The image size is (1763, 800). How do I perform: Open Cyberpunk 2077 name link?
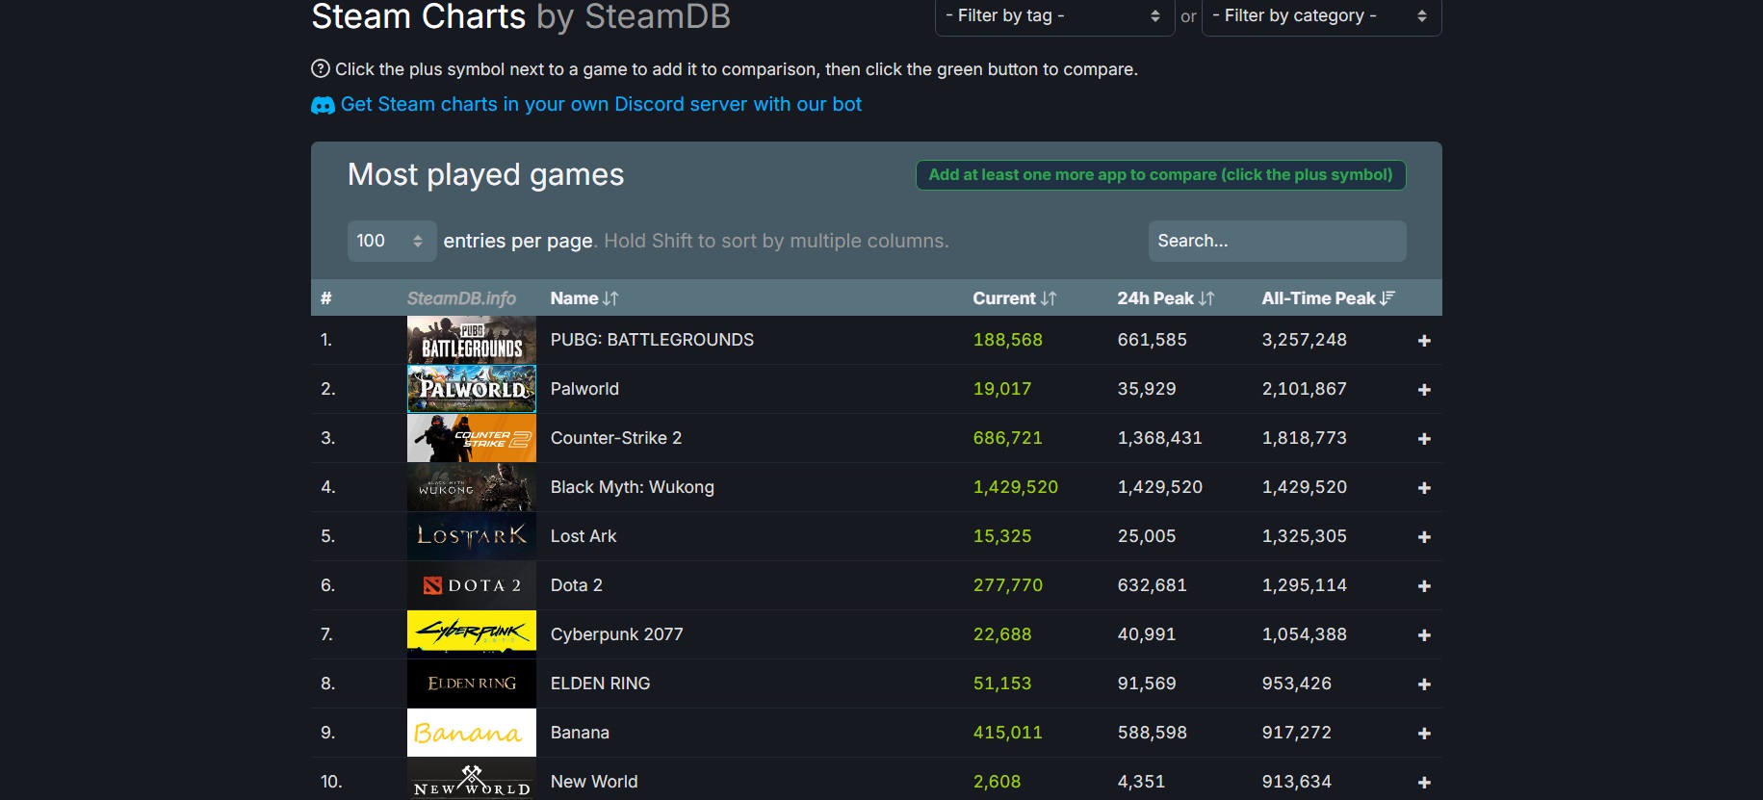[617, 634]
